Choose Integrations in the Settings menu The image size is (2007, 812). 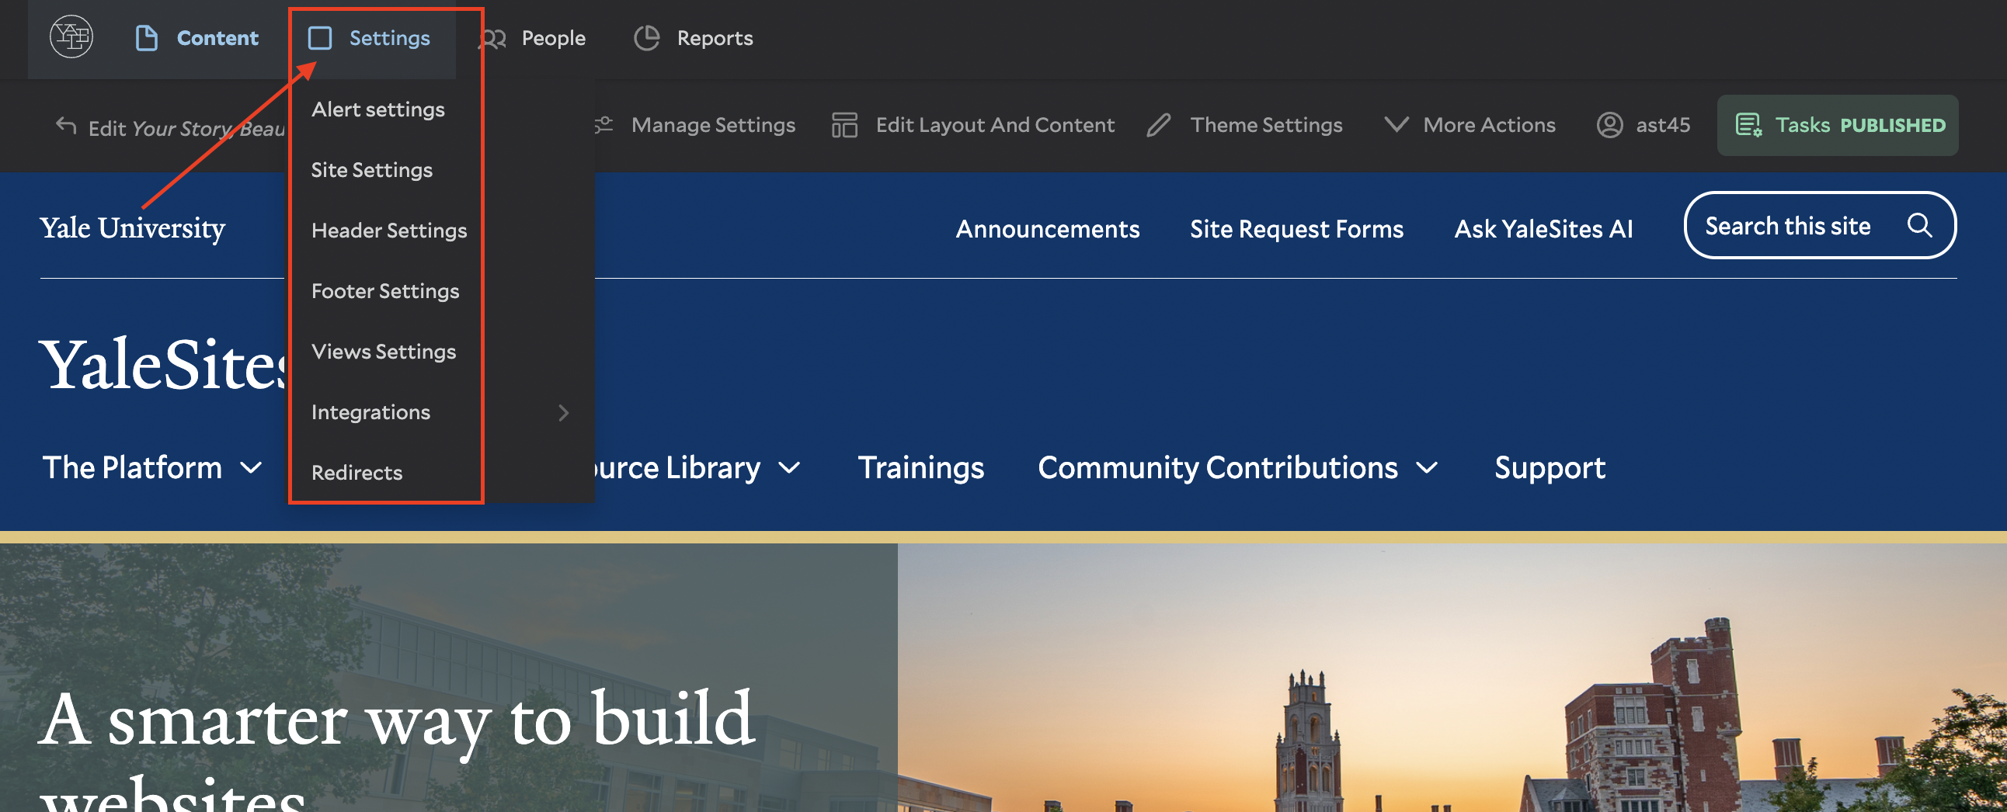pyautogui.click(x=370, y=413)
